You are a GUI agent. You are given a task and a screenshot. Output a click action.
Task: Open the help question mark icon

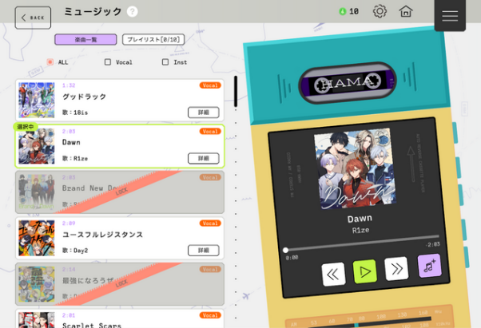132,12
